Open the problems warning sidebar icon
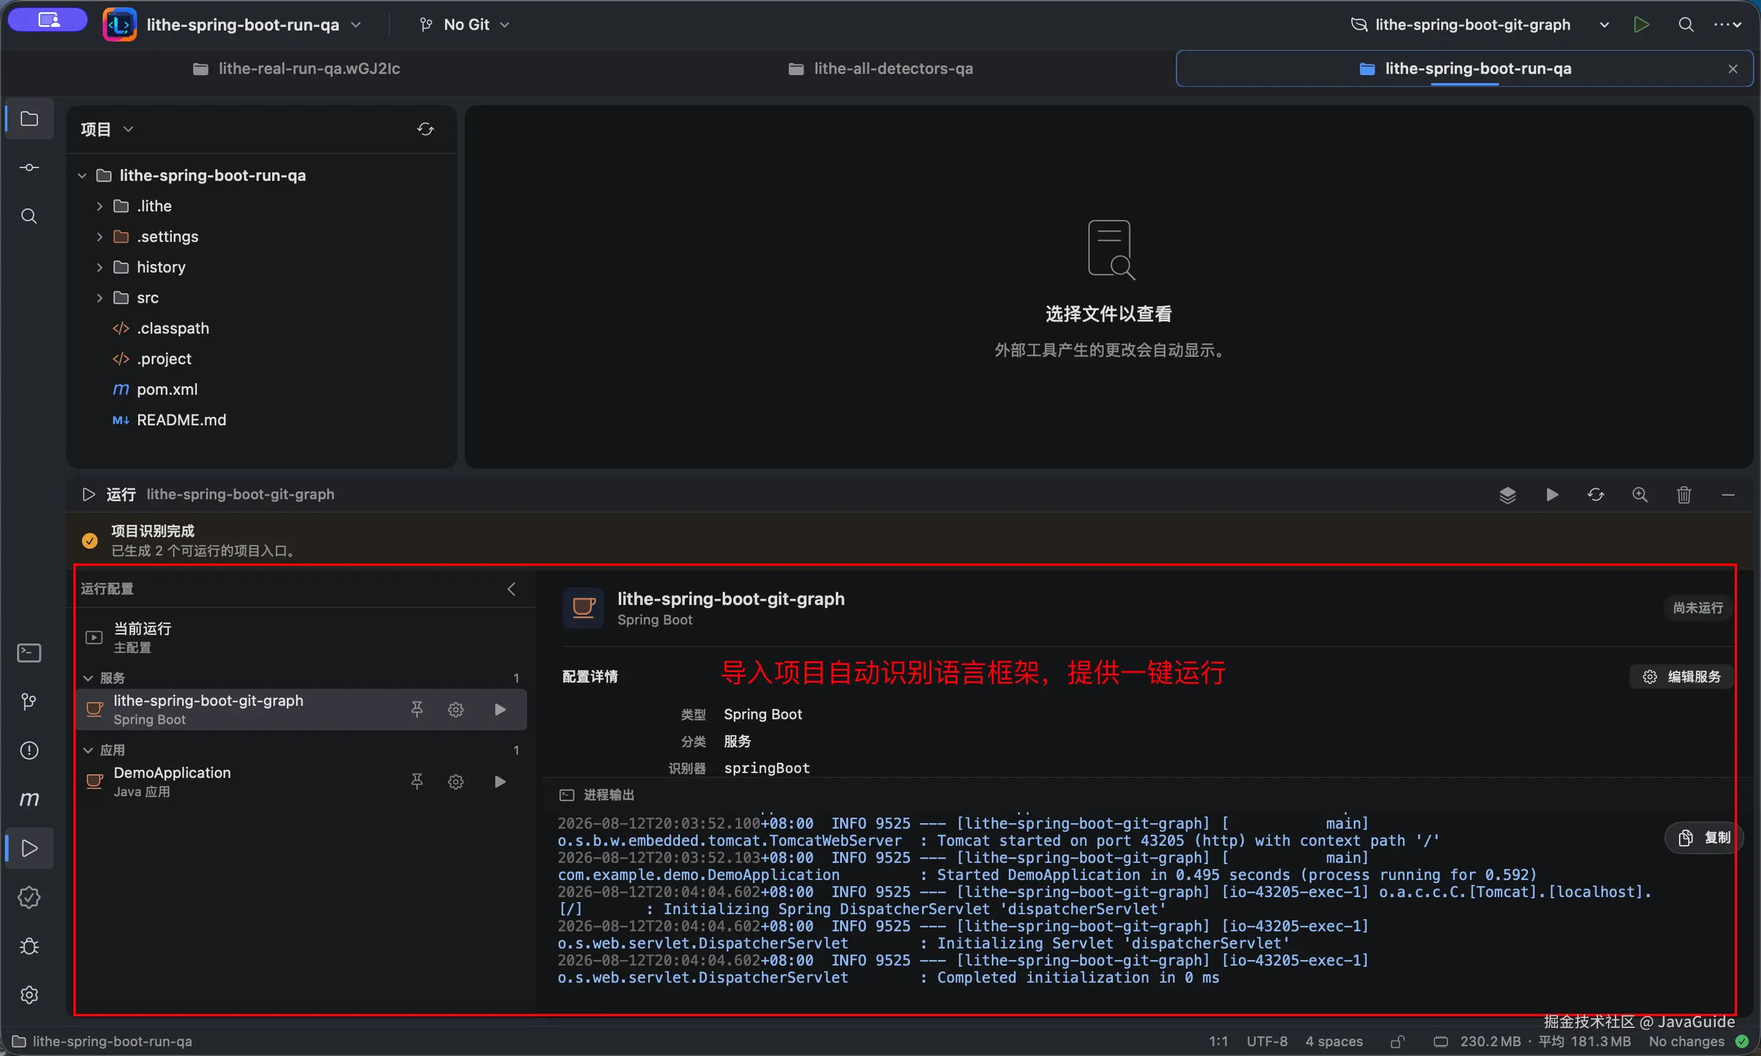The height and width of the screenshot is (1056, 1761). 29,750
